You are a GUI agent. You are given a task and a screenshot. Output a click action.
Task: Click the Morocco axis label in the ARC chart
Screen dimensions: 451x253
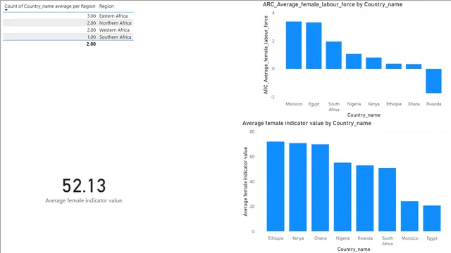click(294, 104)
